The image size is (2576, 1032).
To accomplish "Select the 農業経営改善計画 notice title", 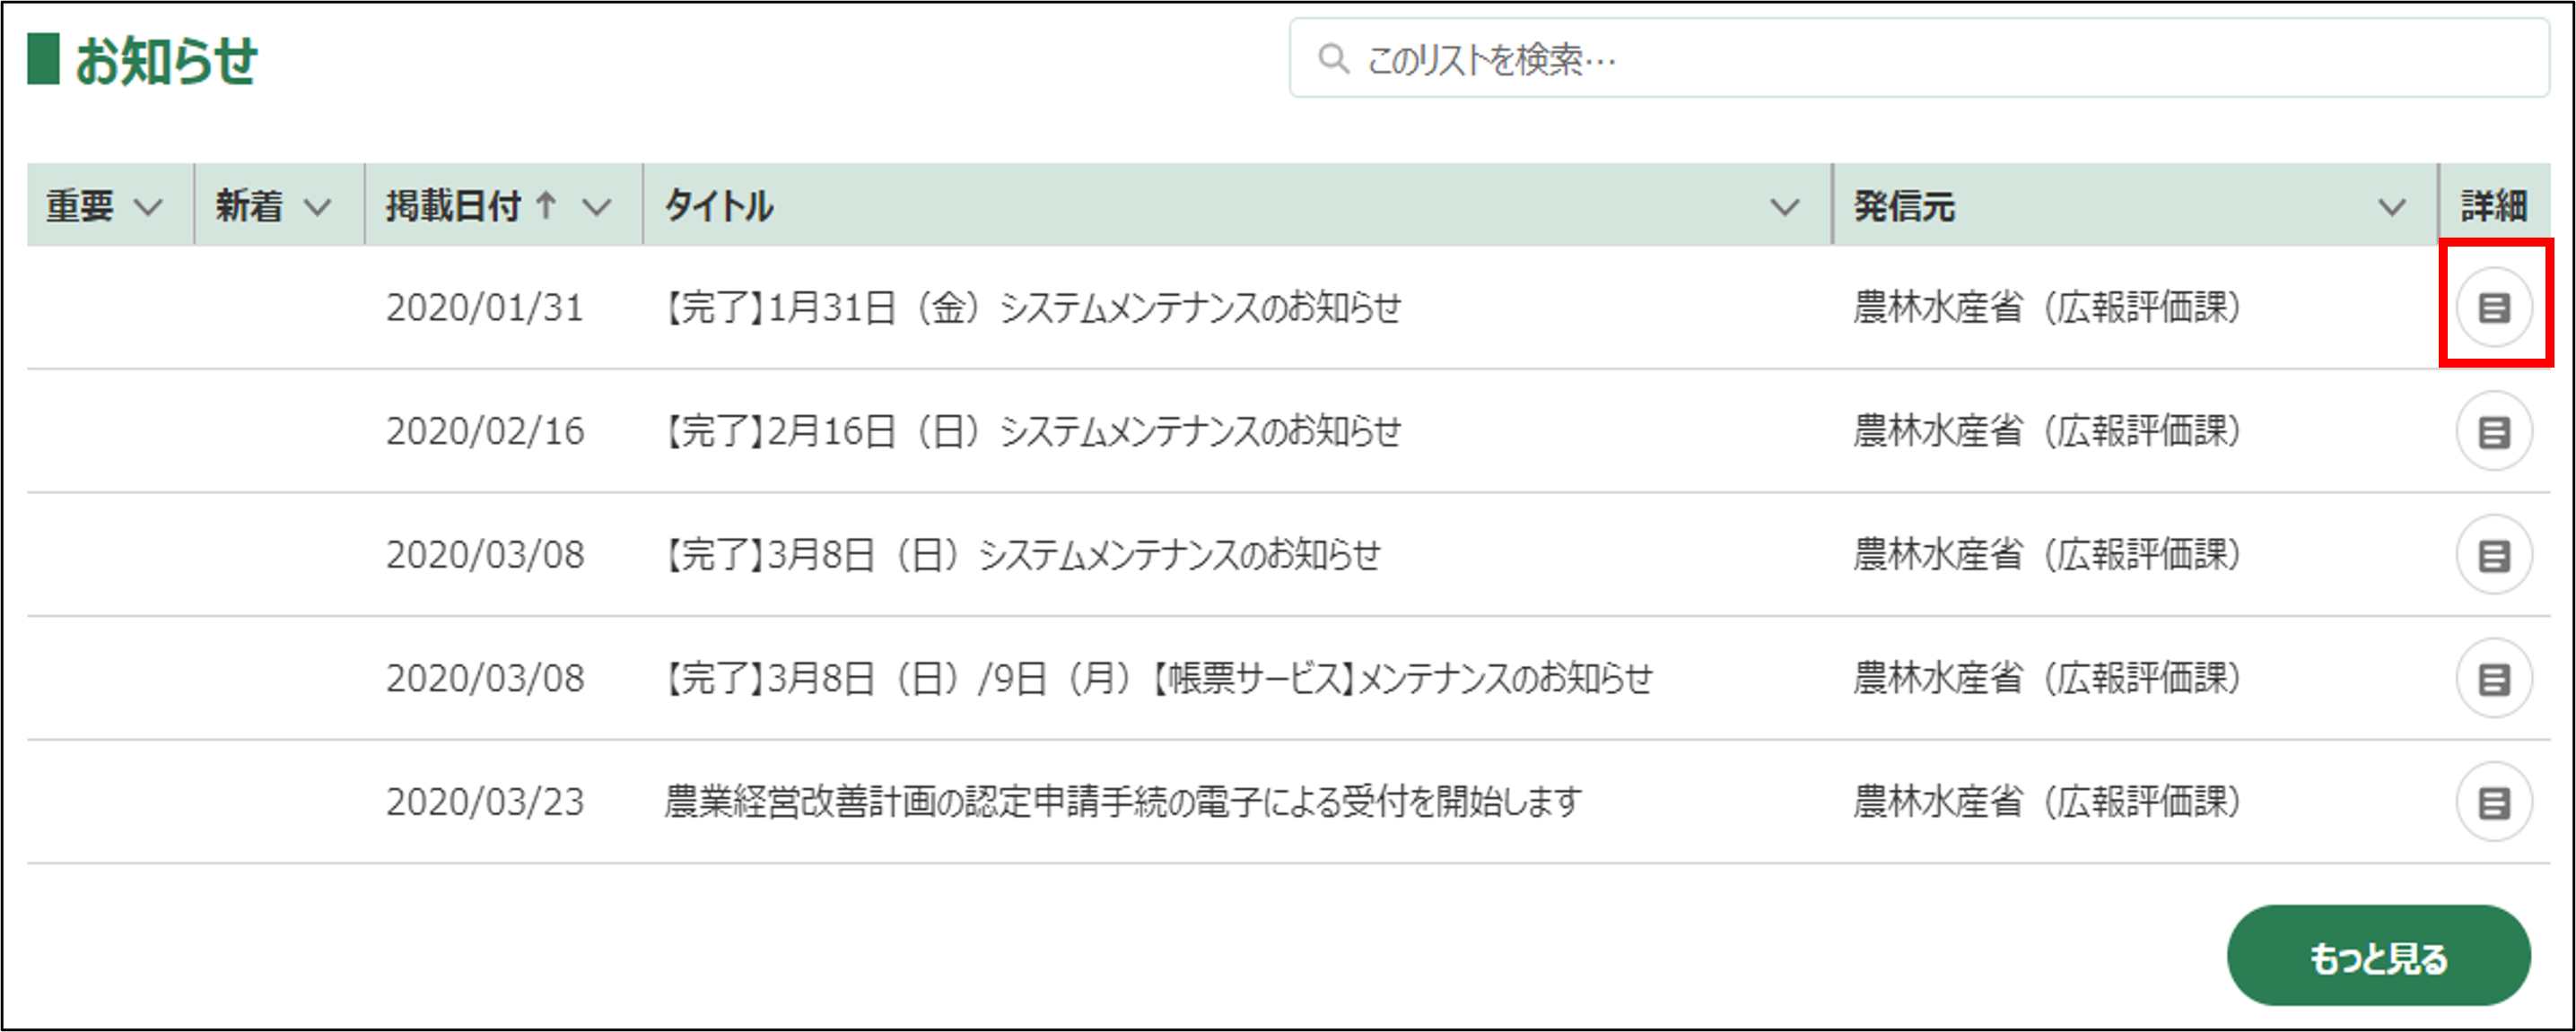I will 1122,802.
